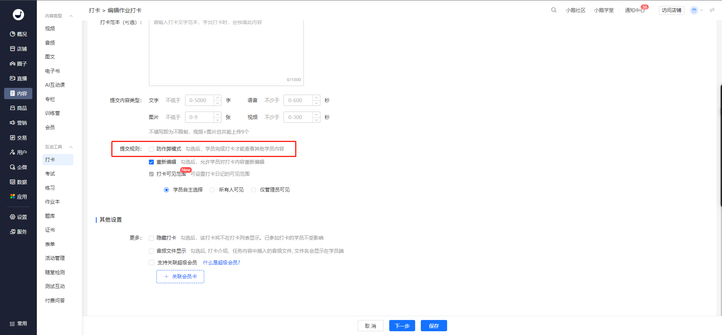
Task: Open the 设置 settings gear in sidebar
Action: click(12, 217)
